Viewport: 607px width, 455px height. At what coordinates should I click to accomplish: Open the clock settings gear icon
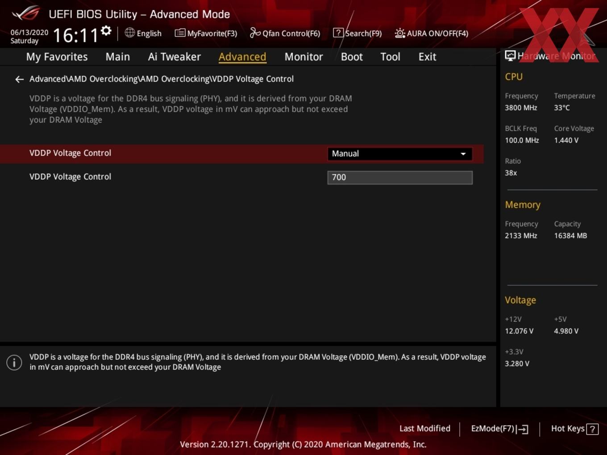point(106,31)
